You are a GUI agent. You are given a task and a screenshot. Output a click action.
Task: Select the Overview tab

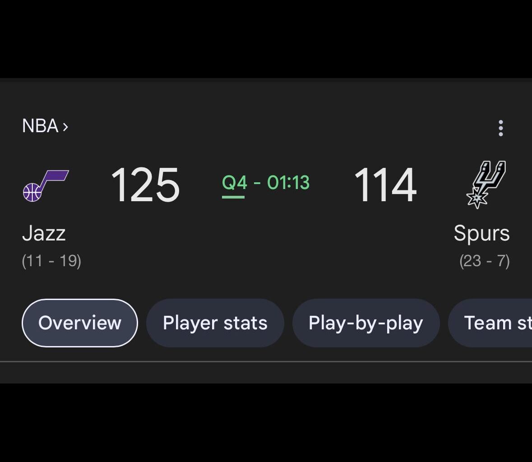pos(80,323)
